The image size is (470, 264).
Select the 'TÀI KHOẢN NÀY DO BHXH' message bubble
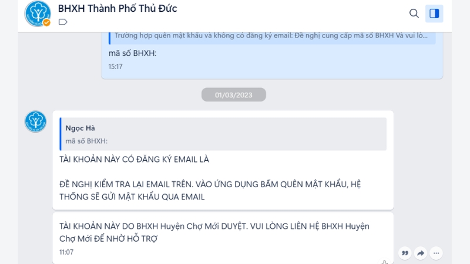pyautogui.click(x=223, y=238)
